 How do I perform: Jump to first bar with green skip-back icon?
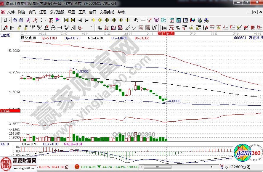pos(66,20)
